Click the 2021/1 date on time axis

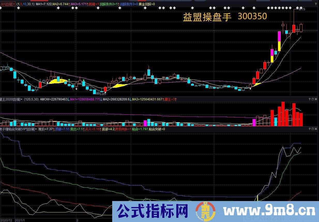pos(20,220)
